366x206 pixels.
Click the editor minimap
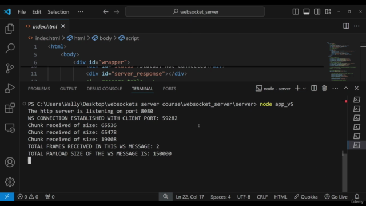pos(343,62)
